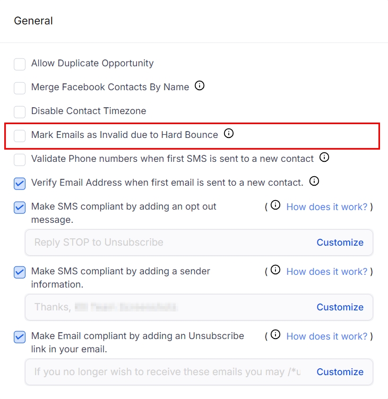Click info icon next to Merge Facebook Contacts

coord(200,86)
